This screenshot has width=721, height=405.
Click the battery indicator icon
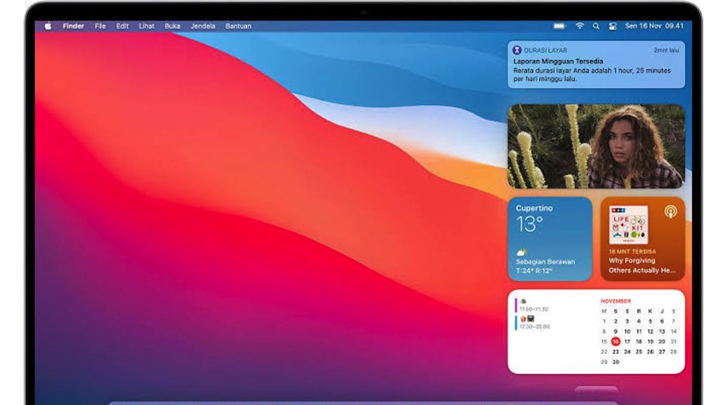tap(558, 25)
